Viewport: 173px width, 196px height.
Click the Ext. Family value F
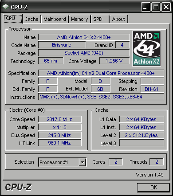click(x=47, y=89)
